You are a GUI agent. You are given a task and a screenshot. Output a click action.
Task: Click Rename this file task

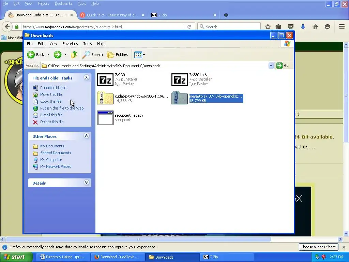coord(53,88)
